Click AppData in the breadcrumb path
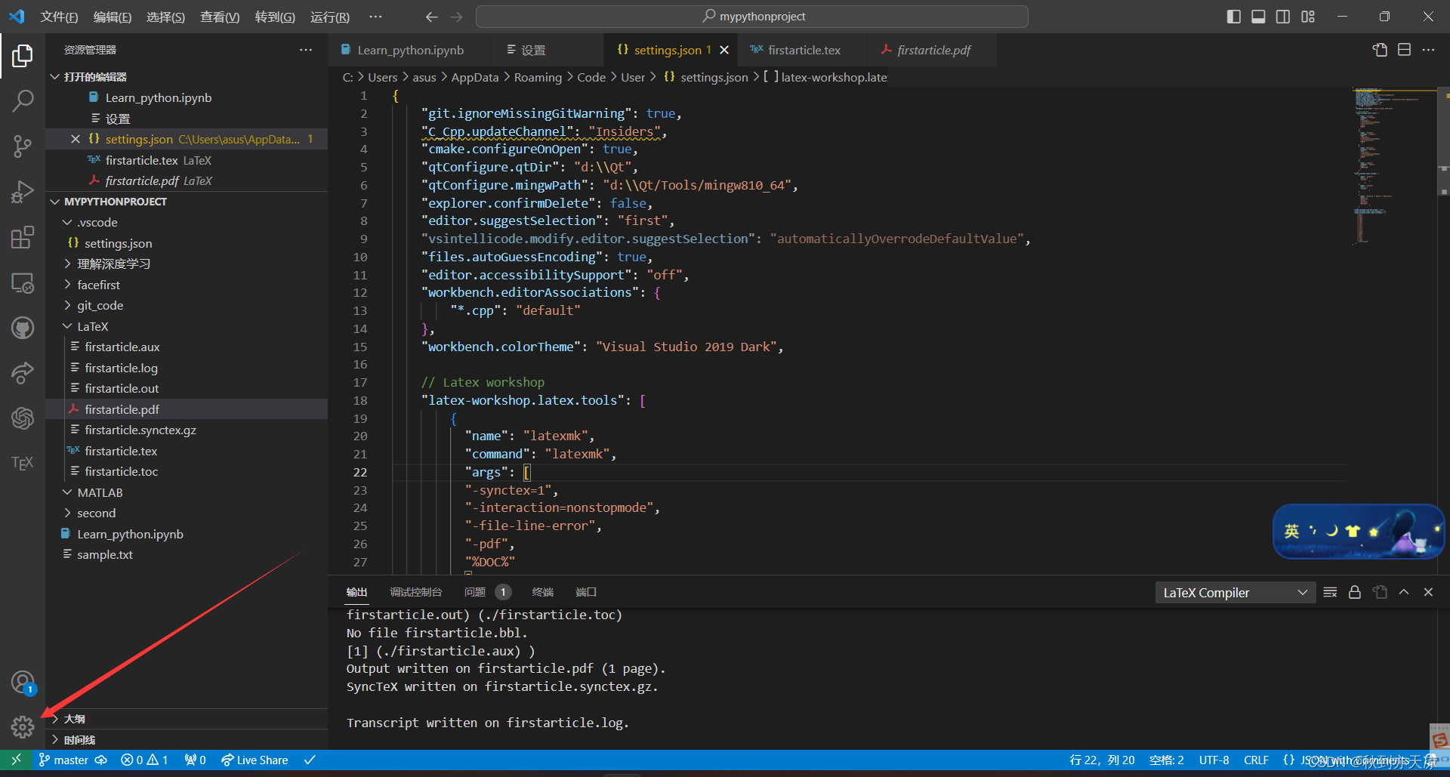This screenshot has height=777, width=1450. pyautogui.click(x=475, y=77)
